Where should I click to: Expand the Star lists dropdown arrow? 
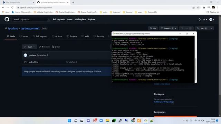(212, 28)
